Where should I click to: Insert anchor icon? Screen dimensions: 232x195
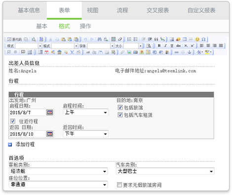190,52
